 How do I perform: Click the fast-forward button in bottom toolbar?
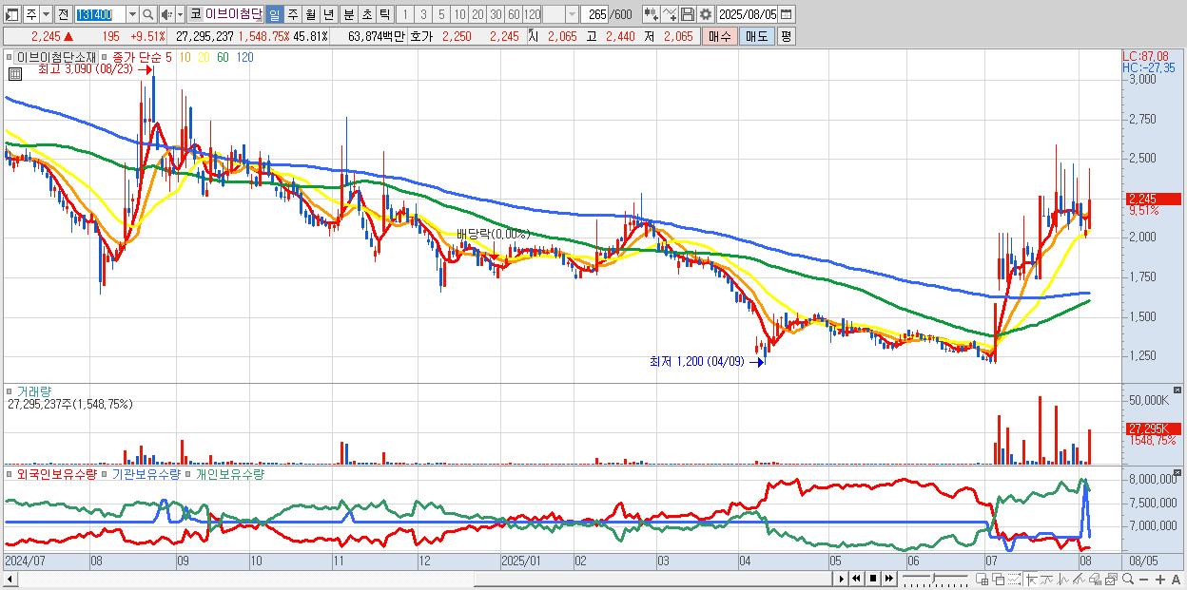(888, 579)
